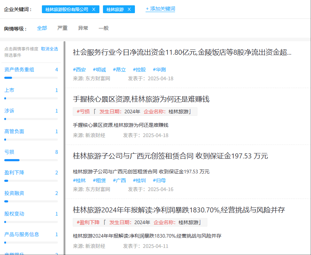311x255 pixels.
Task: Remove the 桂林旅游 keyword tag
Action: pyautogui.click(x=129, y=10)
